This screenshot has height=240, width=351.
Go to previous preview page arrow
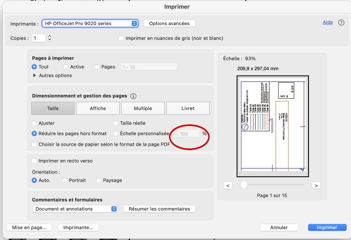pyautogui.click(x=228, y=186)
